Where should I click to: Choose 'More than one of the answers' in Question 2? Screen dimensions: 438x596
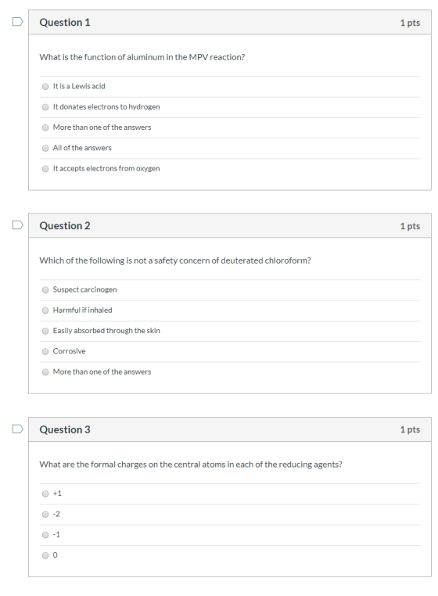(45, 372)
